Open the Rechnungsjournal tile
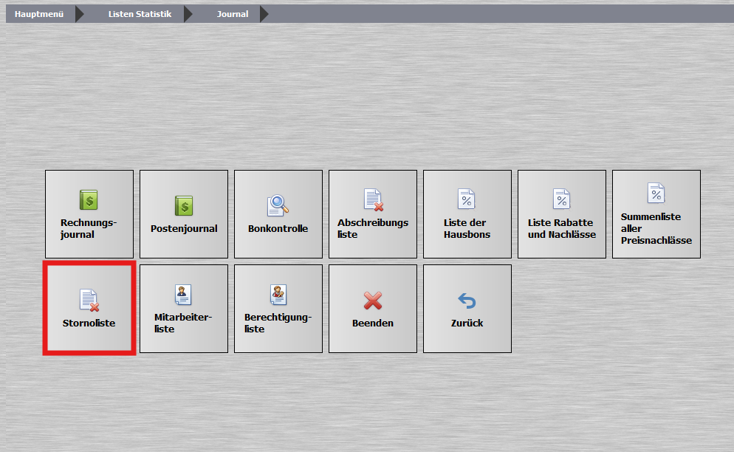This screenshot has height=452, width=734. pyautogui.click(x=89, y=214)
